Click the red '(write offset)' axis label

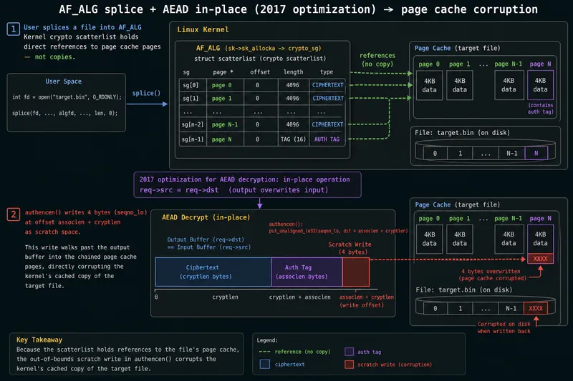coord(362,305)
